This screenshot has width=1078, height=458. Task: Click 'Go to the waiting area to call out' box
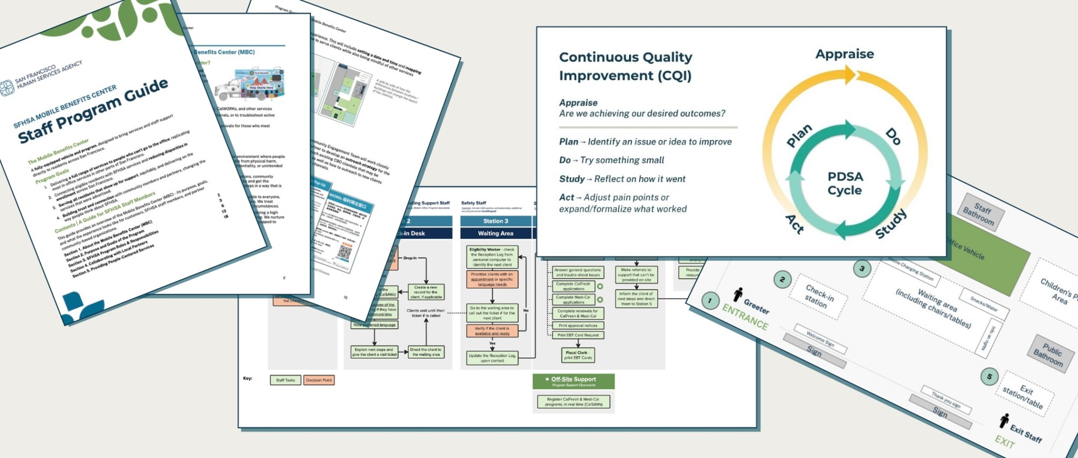(x=493, y=313)
